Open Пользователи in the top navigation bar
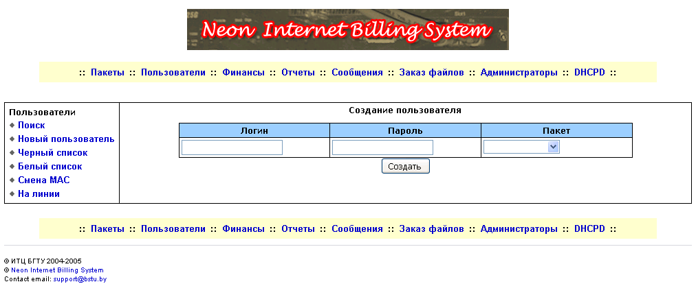 (x=173, y=73)
